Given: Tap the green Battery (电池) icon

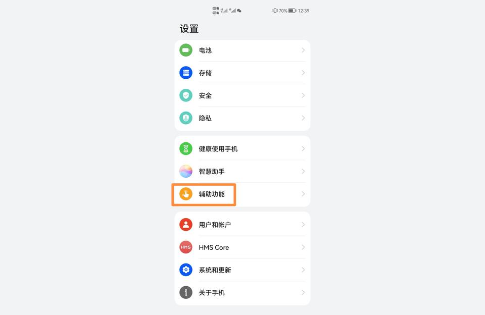Looking at the screenshot, I should point(186,50).
